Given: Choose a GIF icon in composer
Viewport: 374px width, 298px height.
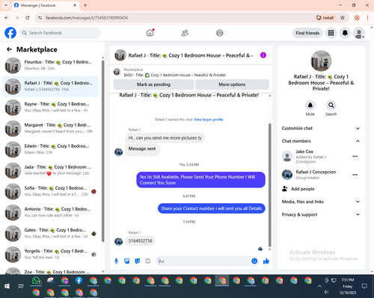Looking at the screenshot, I should [x=148, y=261].
